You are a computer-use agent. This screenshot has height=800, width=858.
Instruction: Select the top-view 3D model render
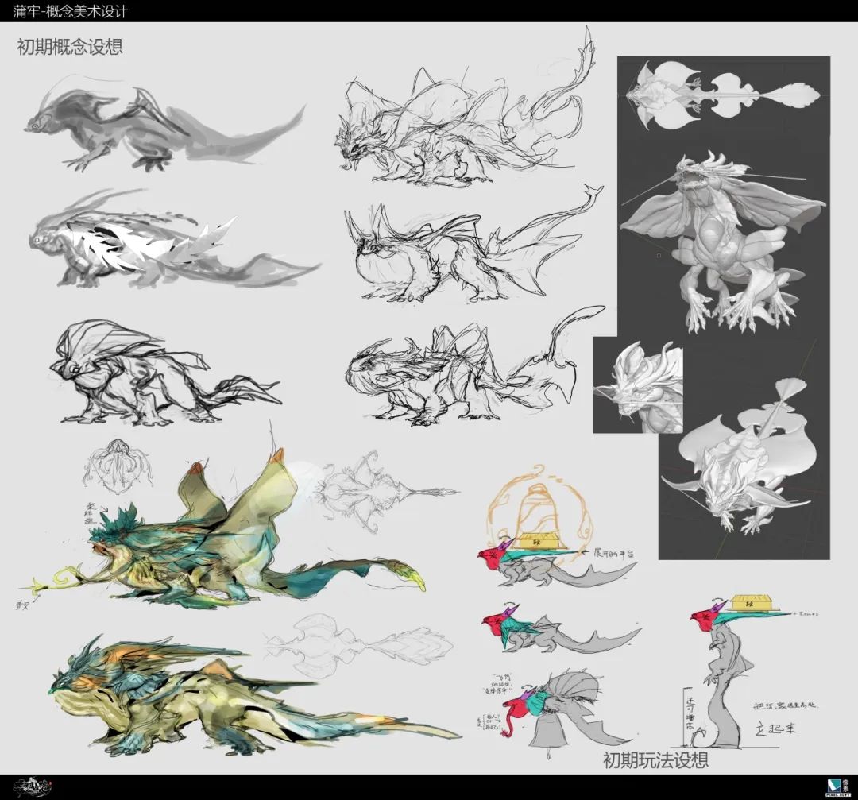click(x=723, y=93)
